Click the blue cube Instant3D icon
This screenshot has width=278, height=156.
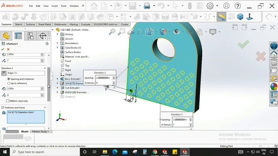(240, 17)
